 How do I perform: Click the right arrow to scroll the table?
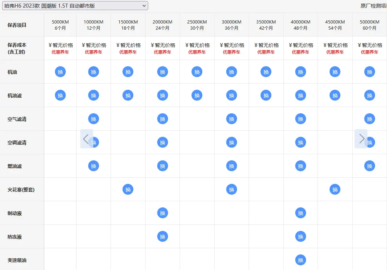(x=361, y=139)
